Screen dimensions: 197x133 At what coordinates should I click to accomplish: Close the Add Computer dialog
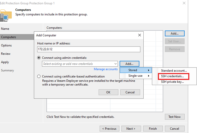(x=139, y=35)
